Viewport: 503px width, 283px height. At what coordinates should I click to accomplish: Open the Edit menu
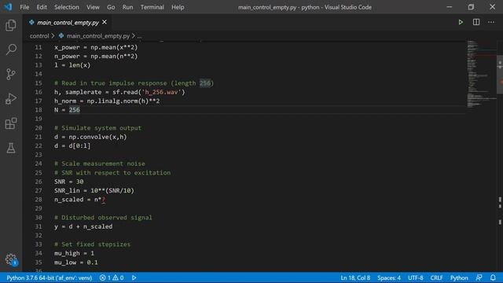tap(42, 7)
